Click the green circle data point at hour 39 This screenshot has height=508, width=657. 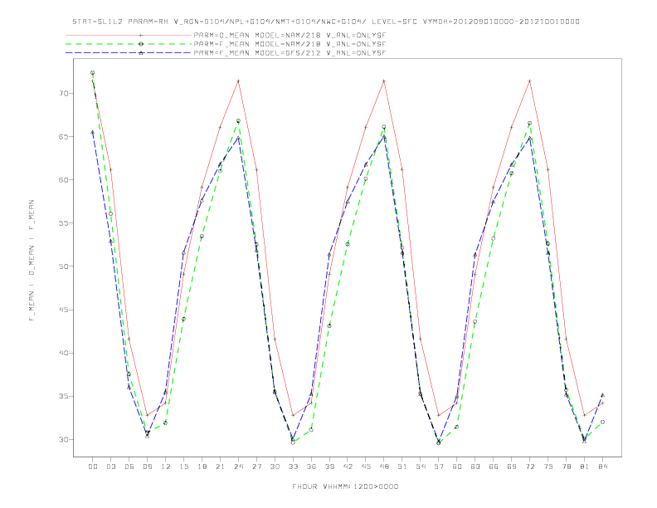(329, 325)
